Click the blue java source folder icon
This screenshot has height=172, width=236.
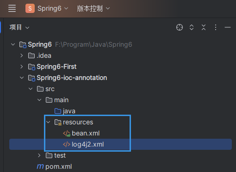pos(58,111)
